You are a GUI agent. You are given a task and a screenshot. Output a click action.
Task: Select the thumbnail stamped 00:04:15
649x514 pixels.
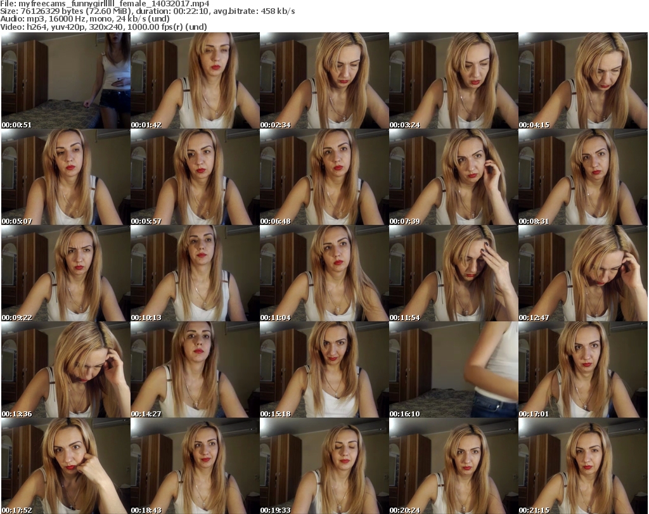pyautogui.click(x=583, y=80)
